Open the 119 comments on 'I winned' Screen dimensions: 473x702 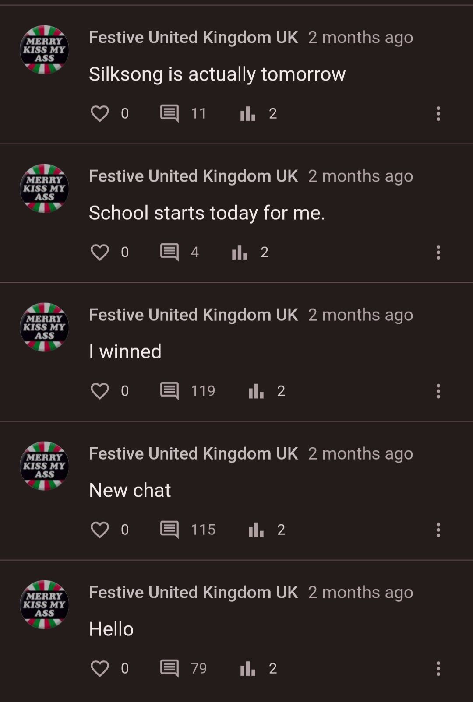click(x=169, y=391)
